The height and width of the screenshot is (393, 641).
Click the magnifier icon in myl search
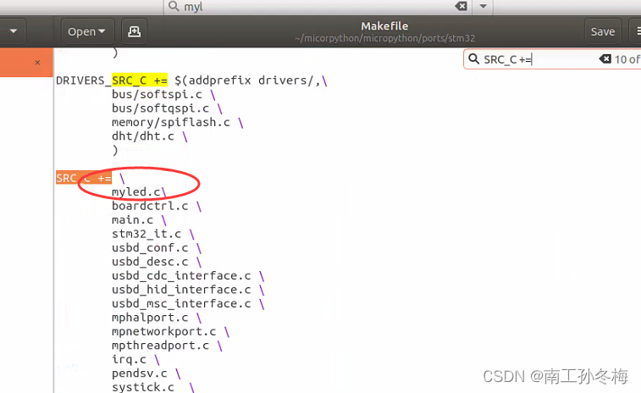(x=174, y=6)
